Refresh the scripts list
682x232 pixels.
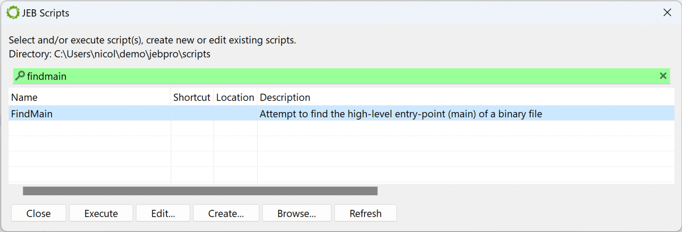(365, 213)
